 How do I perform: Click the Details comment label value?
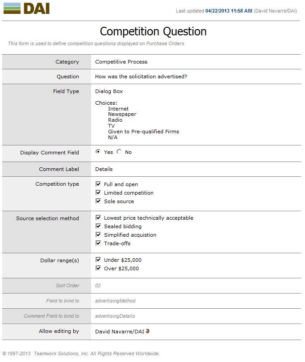point(104,169)
